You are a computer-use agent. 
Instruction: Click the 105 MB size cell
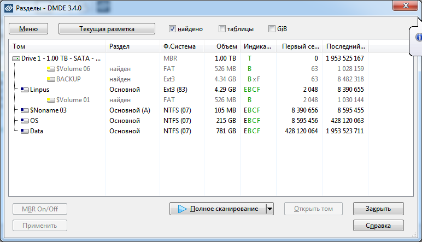225,110
